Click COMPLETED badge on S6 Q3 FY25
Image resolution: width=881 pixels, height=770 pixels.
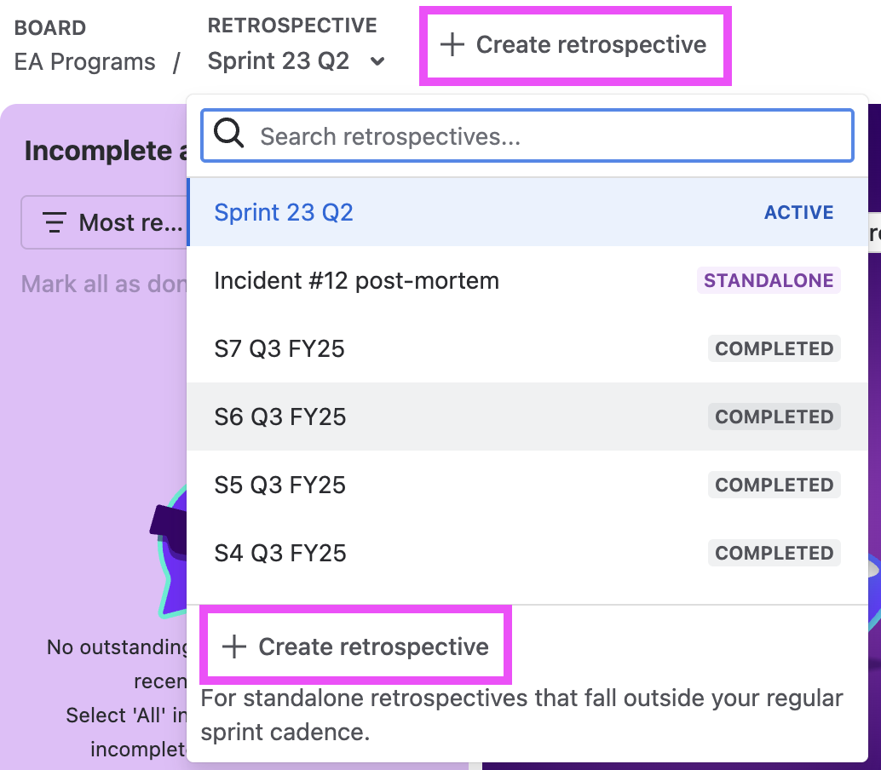pyautogui.click(x=774, y=417)
